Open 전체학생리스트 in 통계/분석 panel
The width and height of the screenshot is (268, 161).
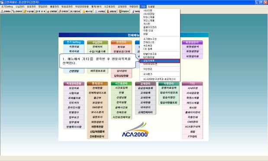[x=97, y=93]
